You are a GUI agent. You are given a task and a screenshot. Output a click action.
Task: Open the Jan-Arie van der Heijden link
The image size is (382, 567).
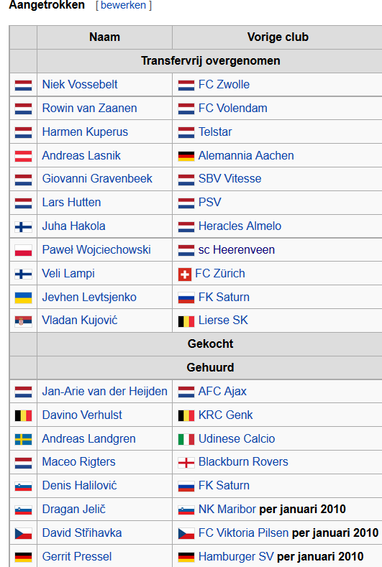(104, 391)
